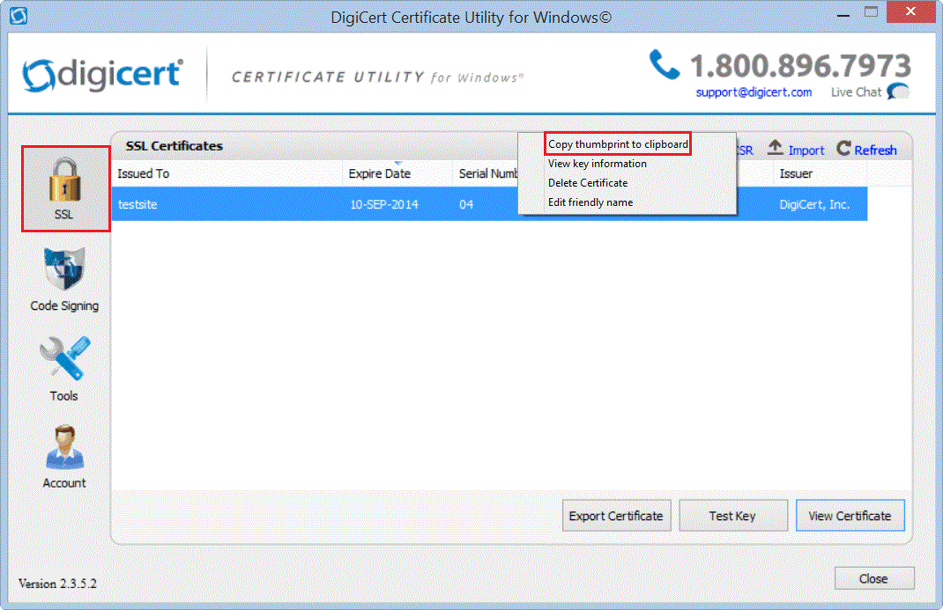
Task: Click the app icon in title bar
Action: [18, 16]
